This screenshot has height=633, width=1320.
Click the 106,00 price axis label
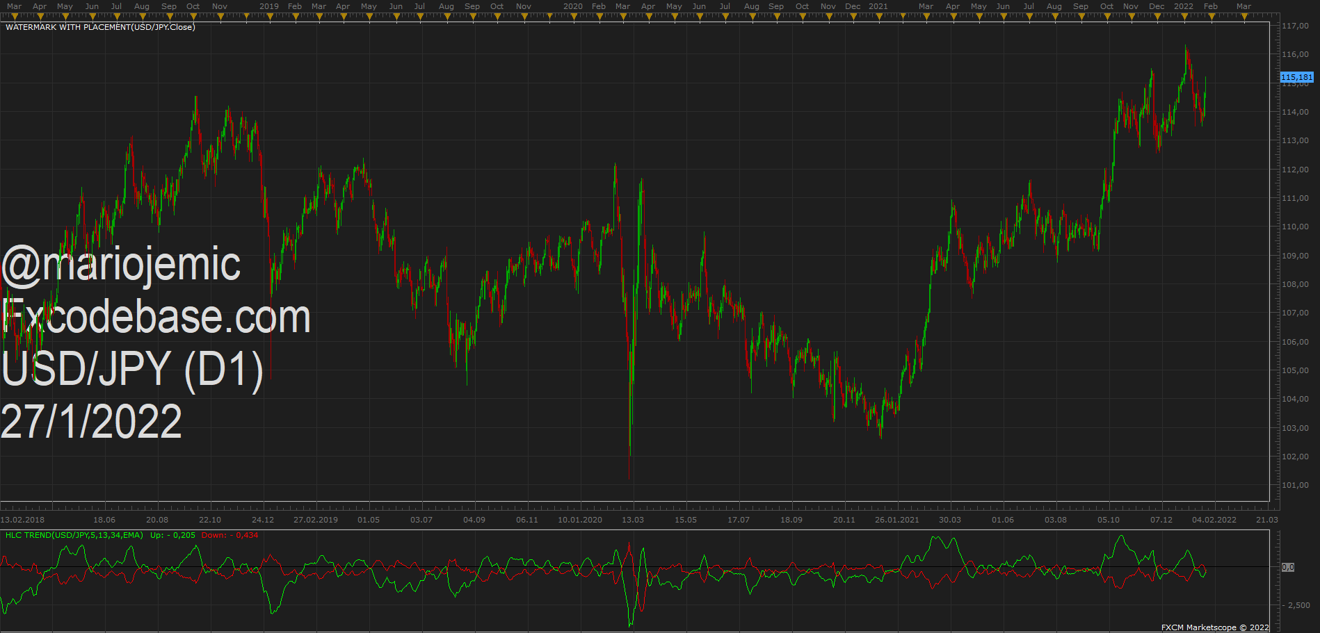(1295, 342)
